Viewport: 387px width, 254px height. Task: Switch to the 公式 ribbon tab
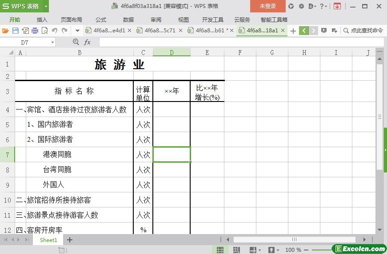[101, 20]
